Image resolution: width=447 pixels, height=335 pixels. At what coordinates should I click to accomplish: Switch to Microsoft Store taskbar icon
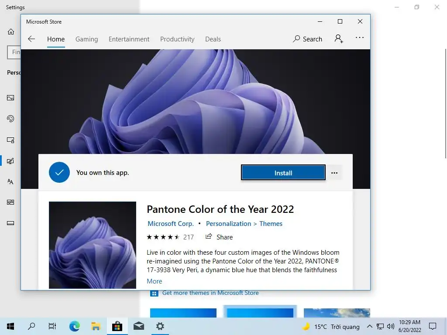(117, 326)
